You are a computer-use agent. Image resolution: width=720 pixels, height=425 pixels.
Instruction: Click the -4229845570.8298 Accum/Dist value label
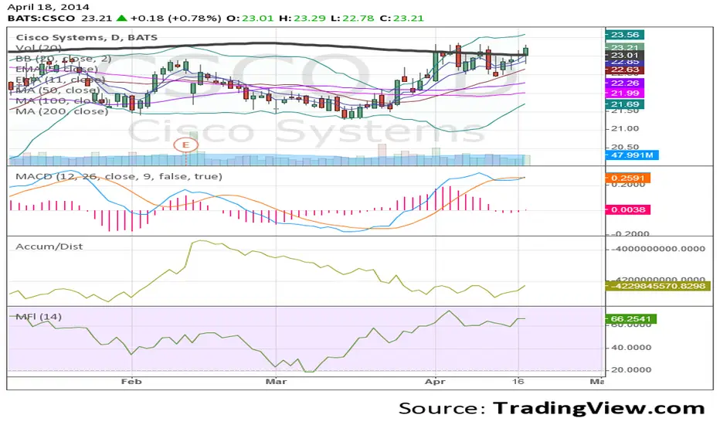click(x=658, y=286)
